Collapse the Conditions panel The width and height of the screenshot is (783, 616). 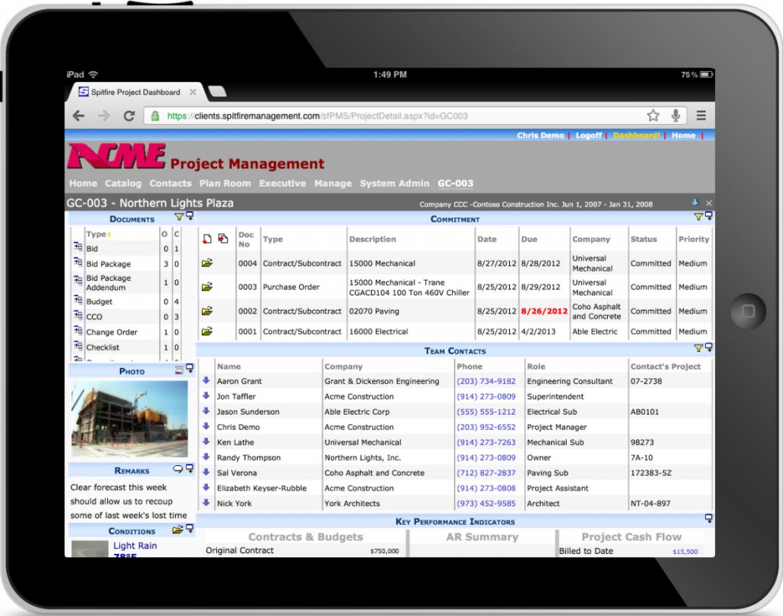click(190, 529)
